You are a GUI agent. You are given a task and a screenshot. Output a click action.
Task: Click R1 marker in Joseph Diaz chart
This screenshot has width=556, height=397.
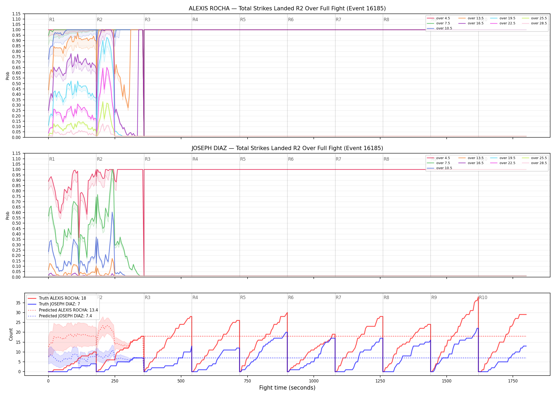tap(52, 159)
